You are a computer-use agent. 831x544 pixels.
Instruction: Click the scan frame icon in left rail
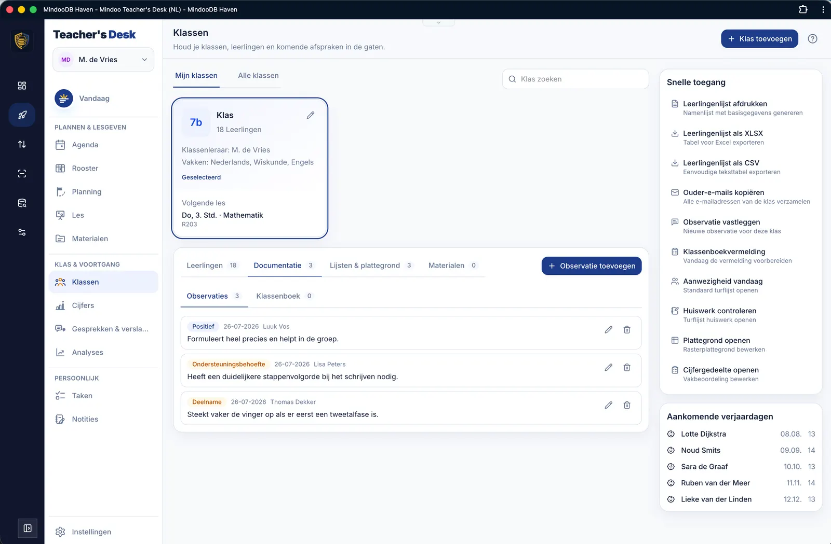[22, 174]
